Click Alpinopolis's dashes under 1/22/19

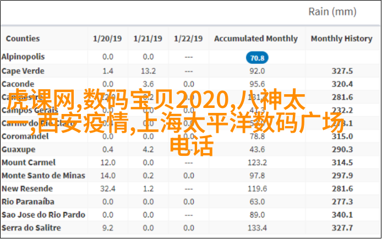tap(189, 57)
